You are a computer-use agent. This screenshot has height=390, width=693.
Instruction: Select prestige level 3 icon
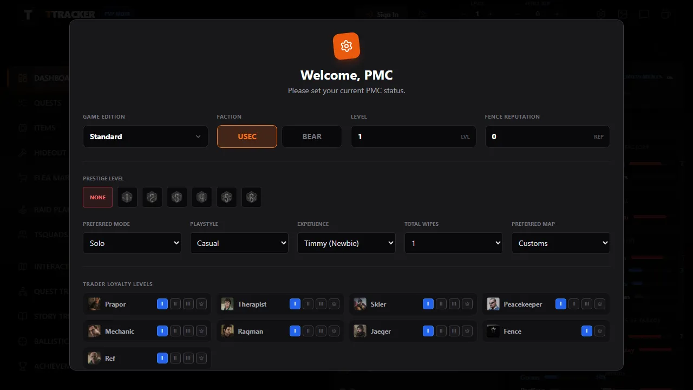point(176,197)
